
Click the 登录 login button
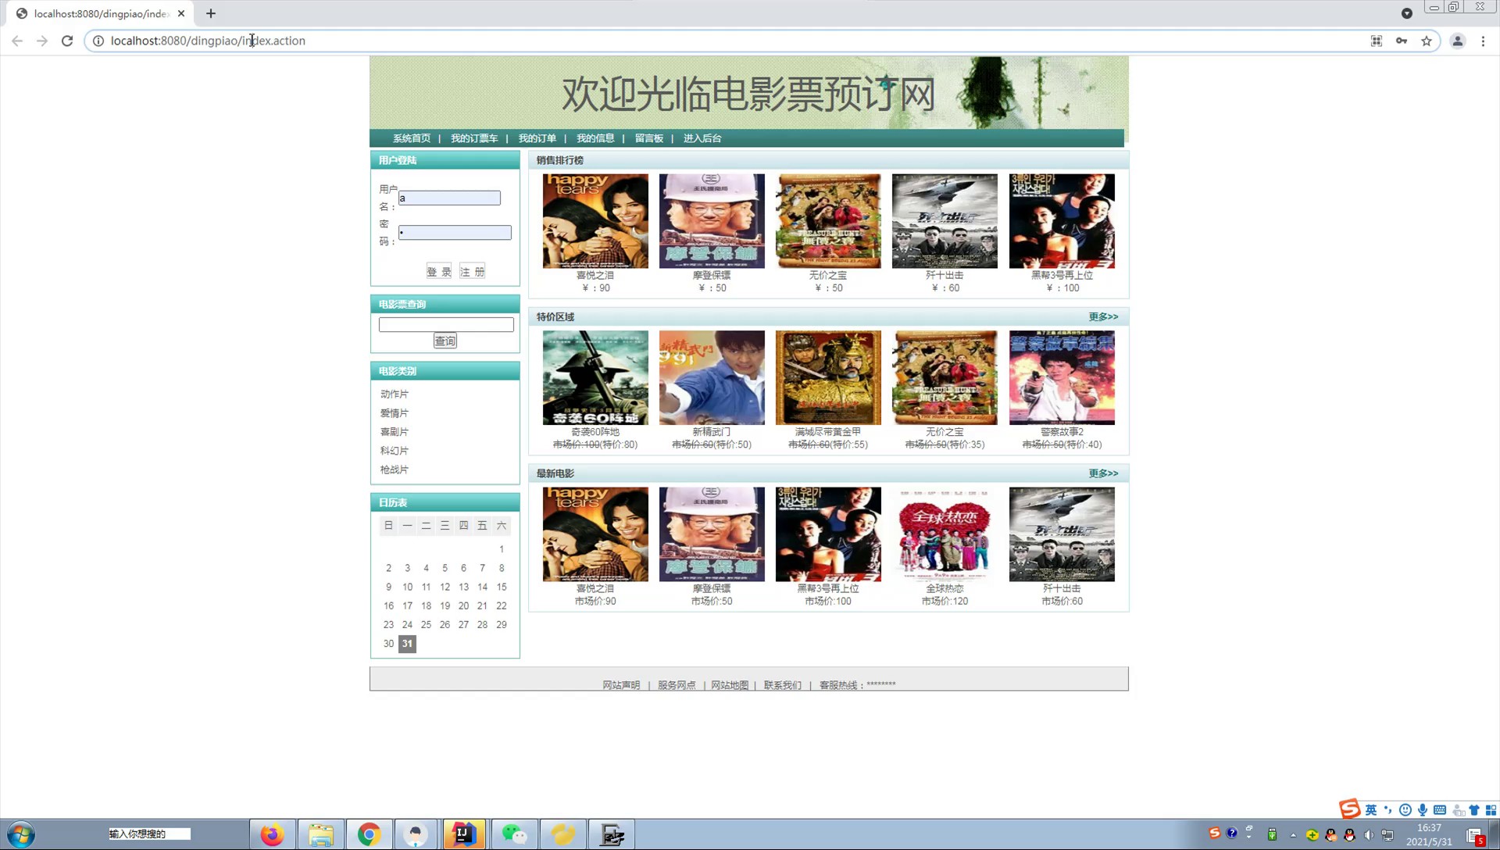[439, 271]
